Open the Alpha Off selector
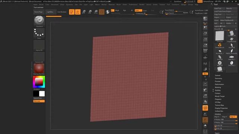This screenshot has height=134, width=239. point(39,45)
